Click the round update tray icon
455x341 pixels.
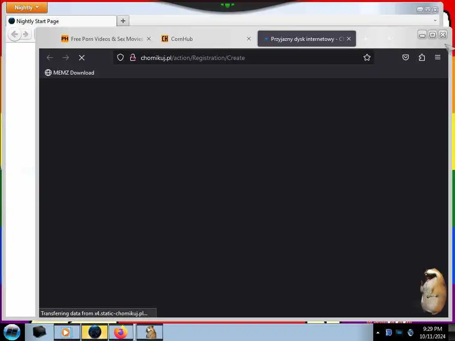410,333
